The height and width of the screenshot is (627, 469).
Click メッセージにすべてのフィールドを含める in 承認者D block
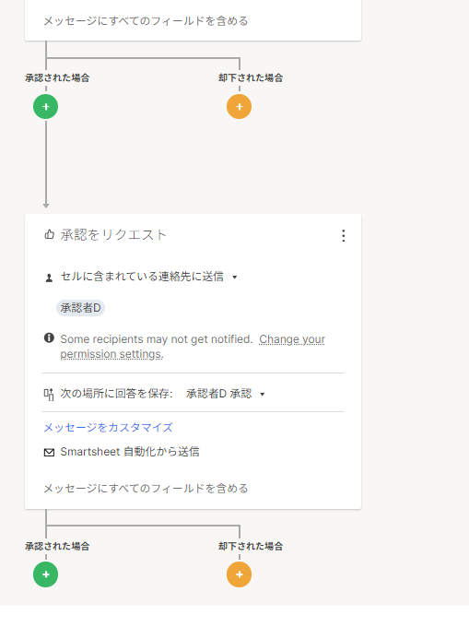[x=146, y=489]
